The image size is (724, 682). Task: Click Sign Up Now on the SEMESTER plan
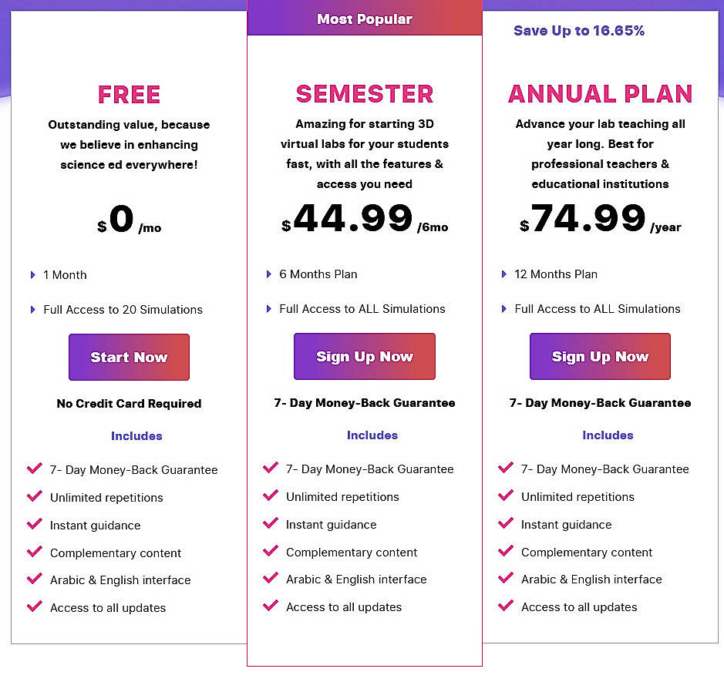[x=364, y=356]
